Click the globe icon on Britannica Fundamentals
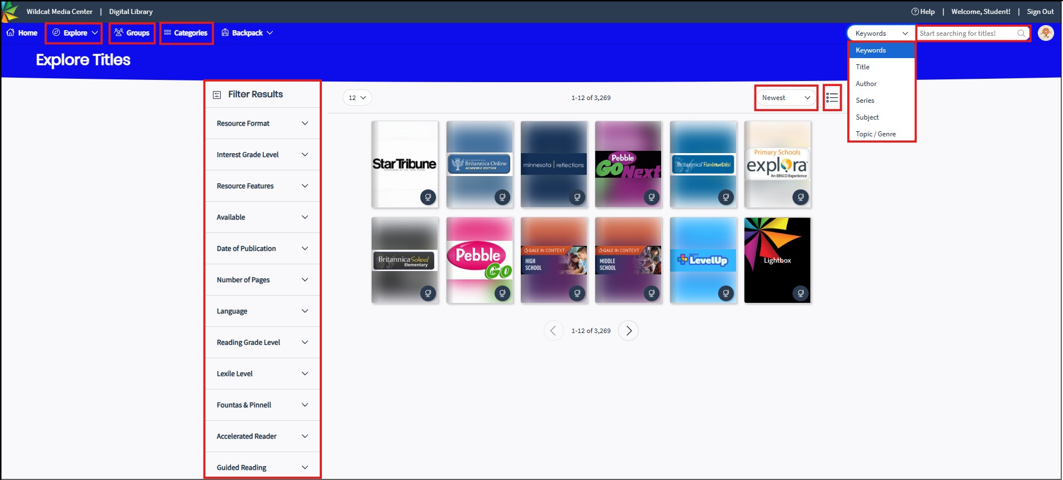The image size is (1063, 480). click(x=726, y=197)
